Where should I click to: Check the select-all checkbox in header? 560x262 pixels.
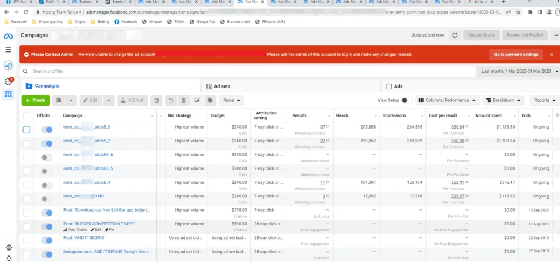pos(26,115)
